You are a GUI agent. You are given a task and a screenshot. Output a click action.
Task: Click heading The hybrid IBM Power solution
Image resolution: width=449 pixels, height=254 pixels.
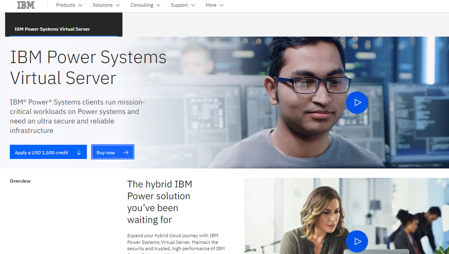159,202
